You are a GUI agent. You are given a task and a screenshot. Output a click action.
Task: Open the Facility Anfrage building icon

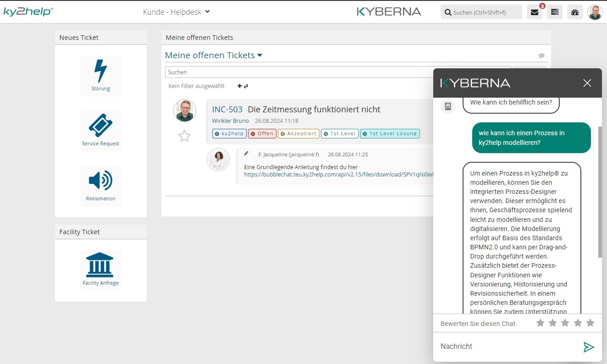click(100, 265)
